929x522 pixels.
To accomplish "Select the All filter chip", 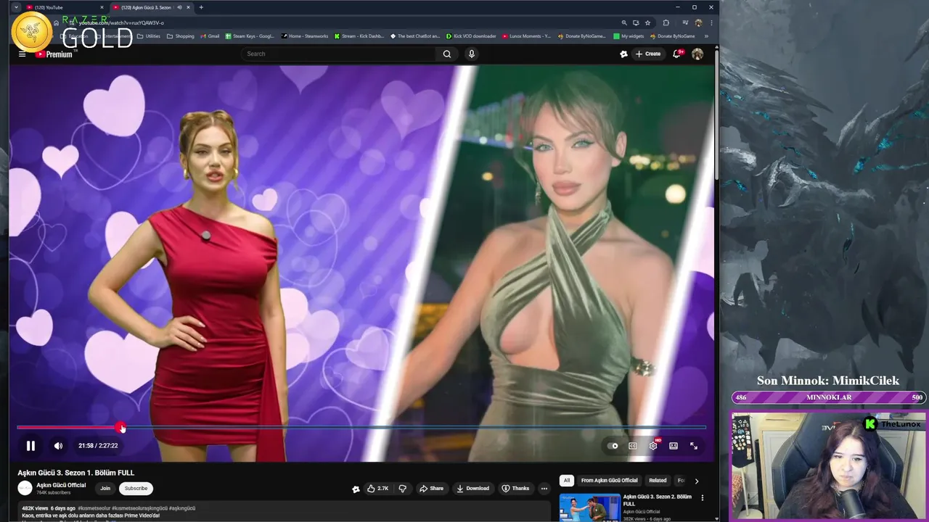I will [x=567, y=481].
